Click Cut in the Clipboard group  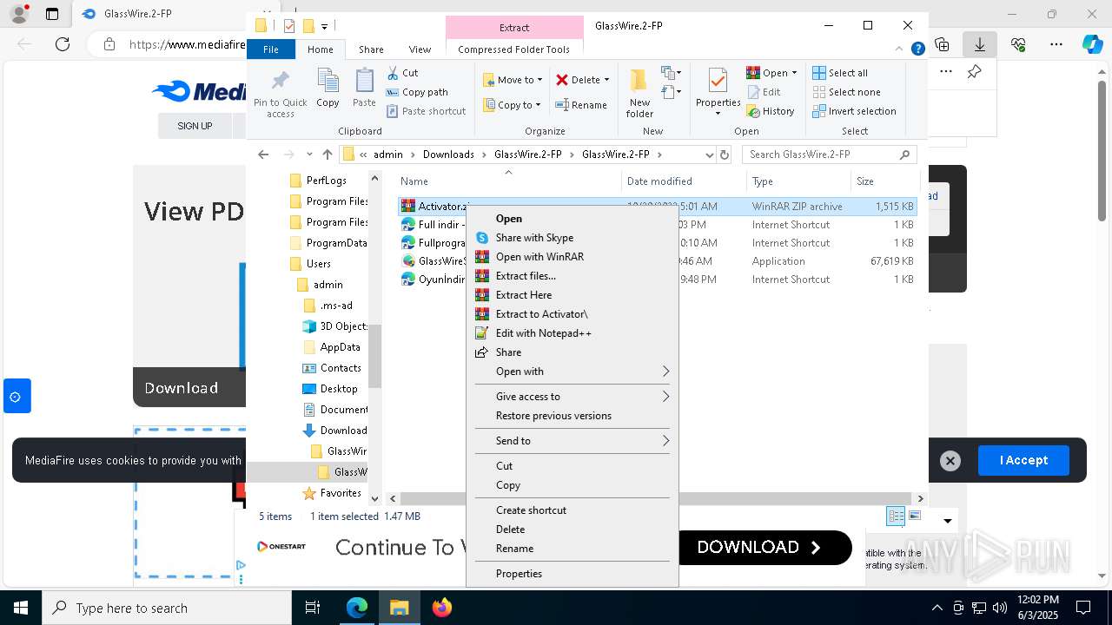pyautogui.click(x=402, y=73)
